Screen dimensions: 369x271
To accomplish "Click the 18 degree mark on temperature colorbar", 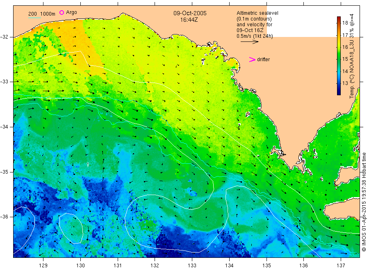I will pyautogui.click(x=345, y=23).
